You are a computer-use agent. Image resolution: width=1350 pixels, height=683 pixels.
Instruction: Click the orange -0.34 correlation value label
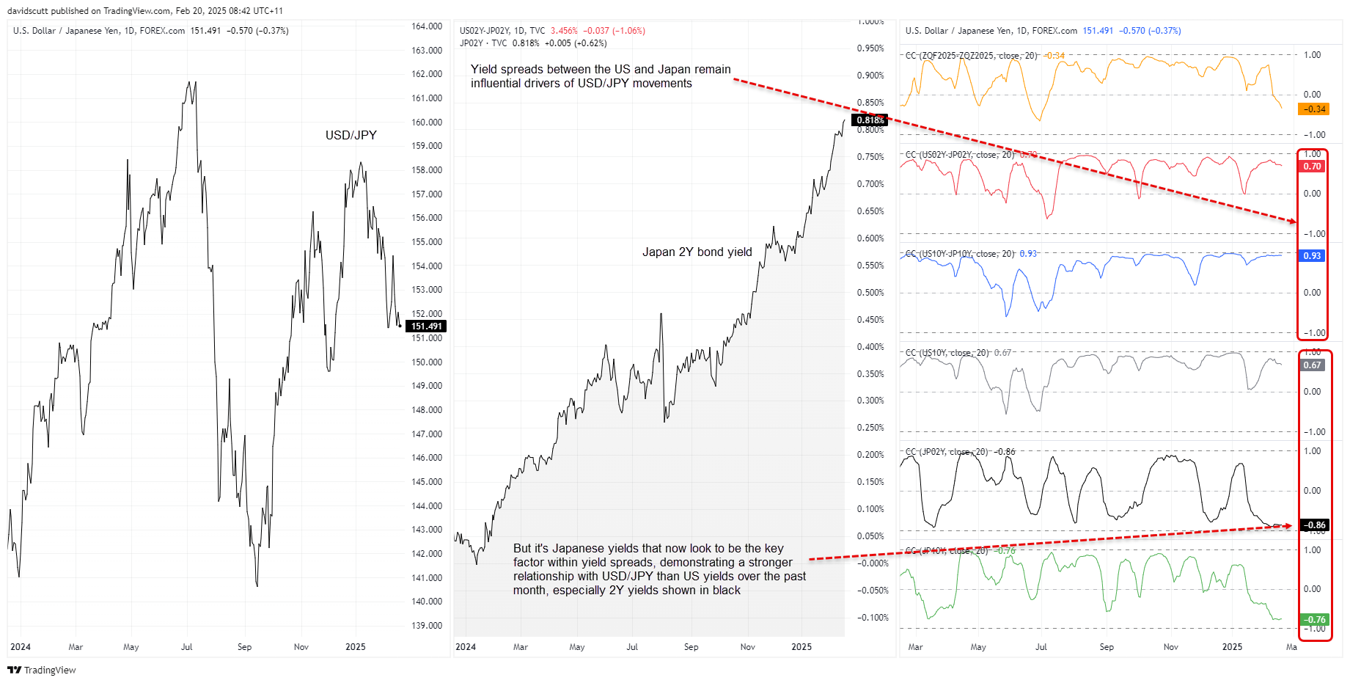[1313, 109]
